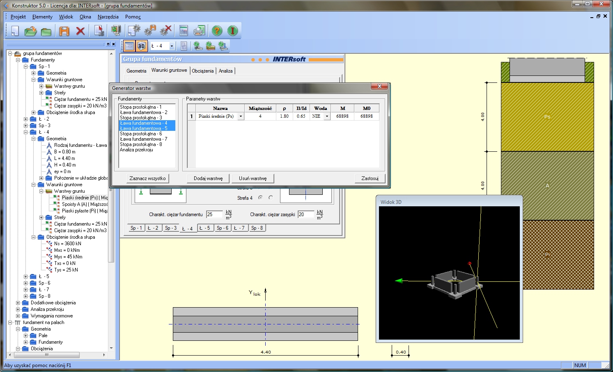The height and width of the screenshot is (372, 613).
Task: Expand the Pale tree node
Action: tap(25, 335)
